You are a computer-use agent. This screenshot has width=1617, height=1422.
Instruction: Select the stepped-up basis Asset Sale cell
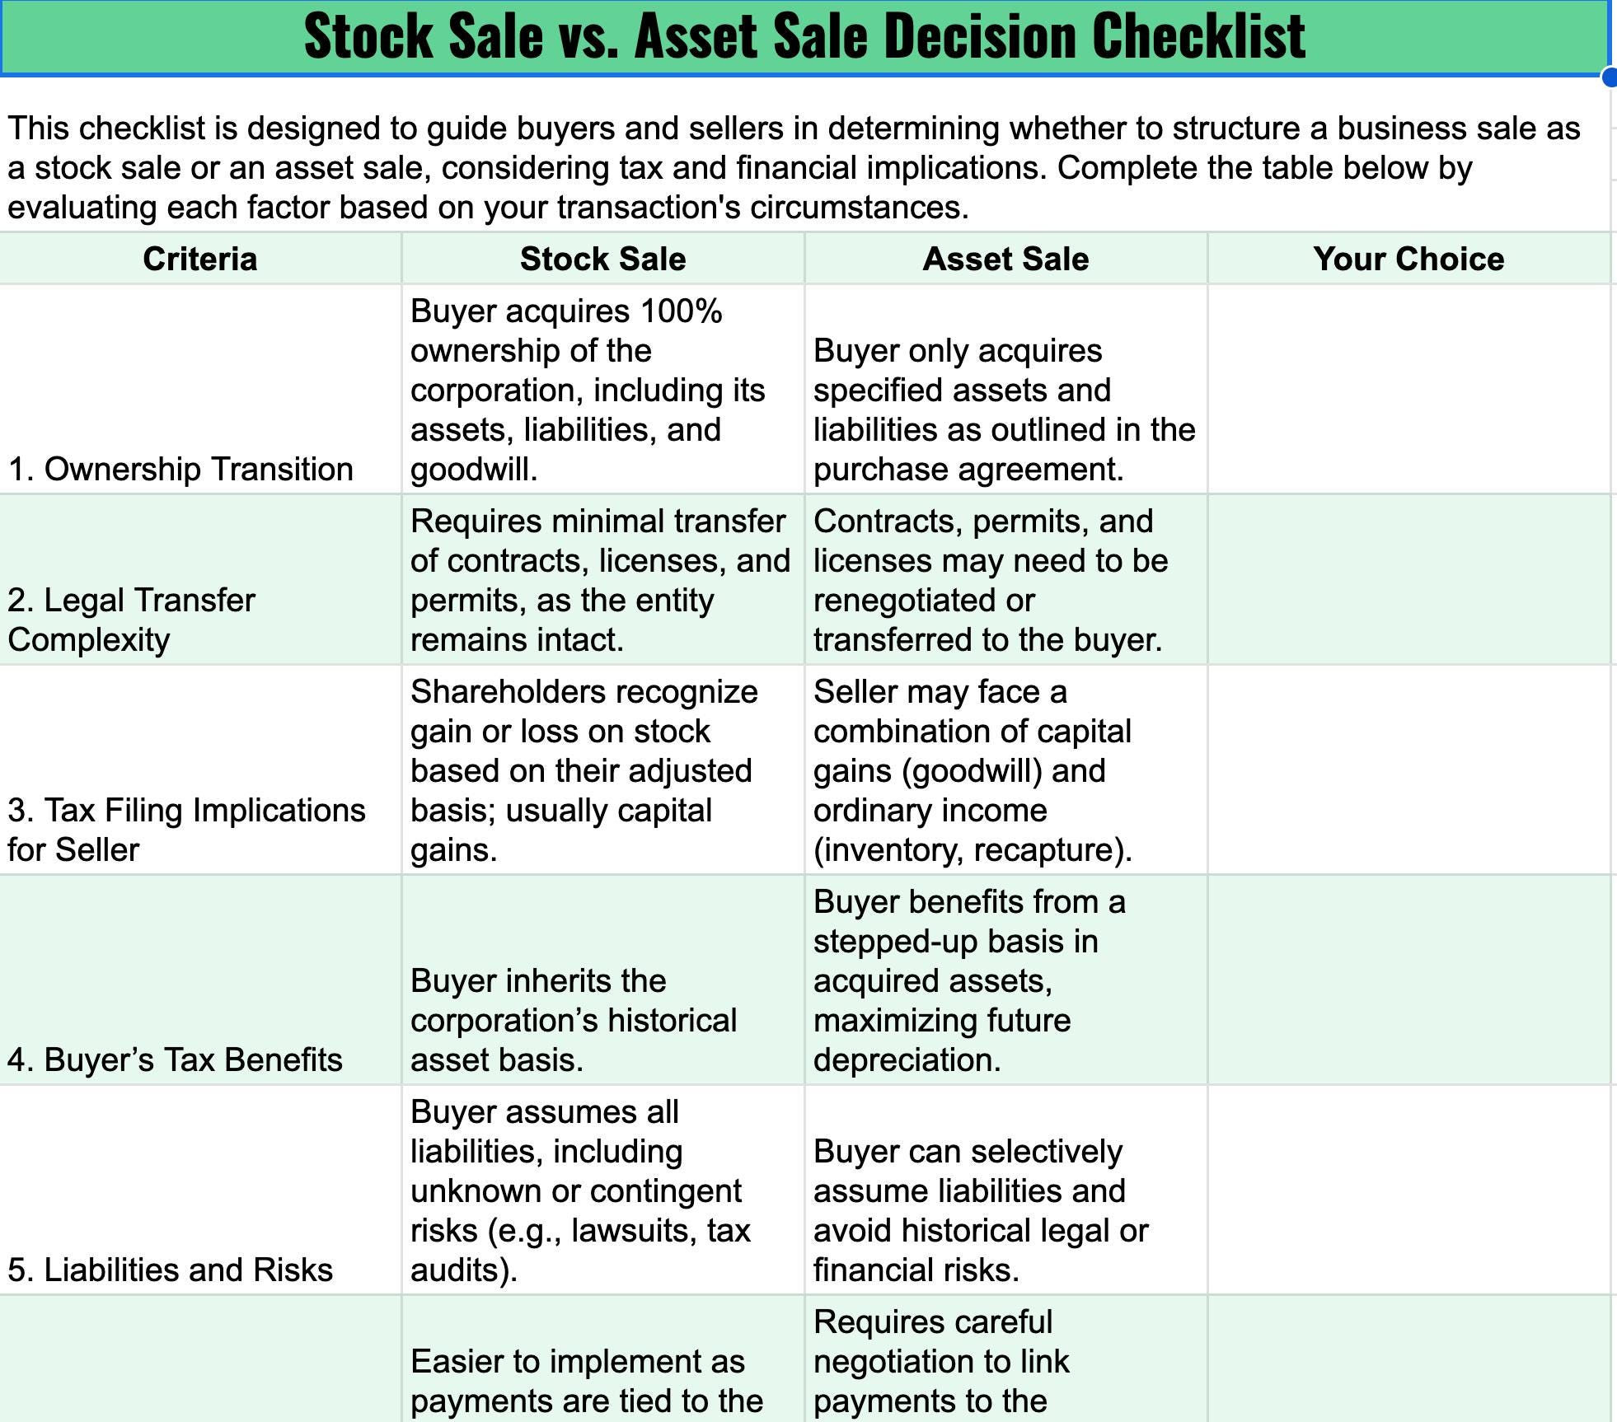pyautogui.click(x=1005, y=980)
